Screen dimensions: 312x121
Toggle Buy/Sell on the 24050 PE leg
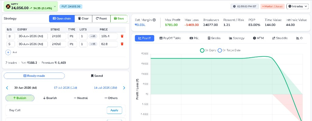tap(11, 44)
